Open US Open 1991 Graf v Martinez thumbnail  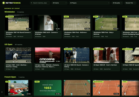coord(19,55)
